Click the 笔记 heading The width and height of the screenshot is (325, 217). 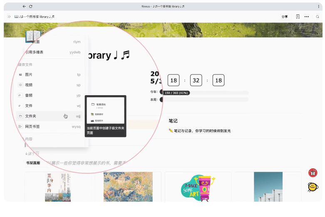(x=173, y=121)
